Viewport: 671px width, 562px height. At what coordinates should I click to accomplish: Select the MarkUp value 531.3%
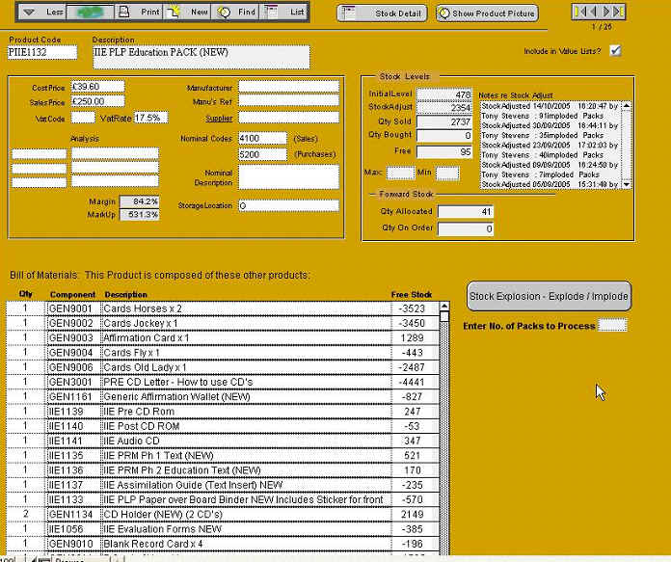(140, 214)
